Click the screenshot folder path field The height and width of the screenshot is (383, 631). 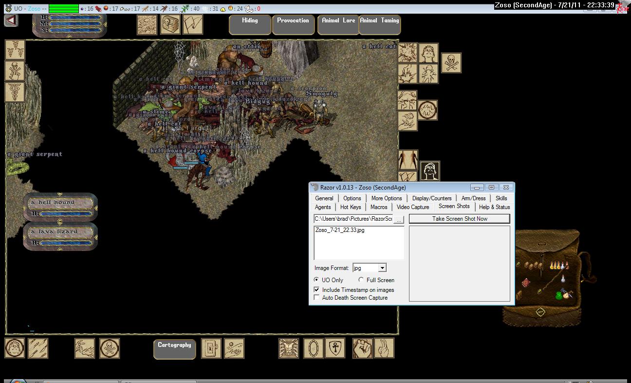tap(353, 219)
